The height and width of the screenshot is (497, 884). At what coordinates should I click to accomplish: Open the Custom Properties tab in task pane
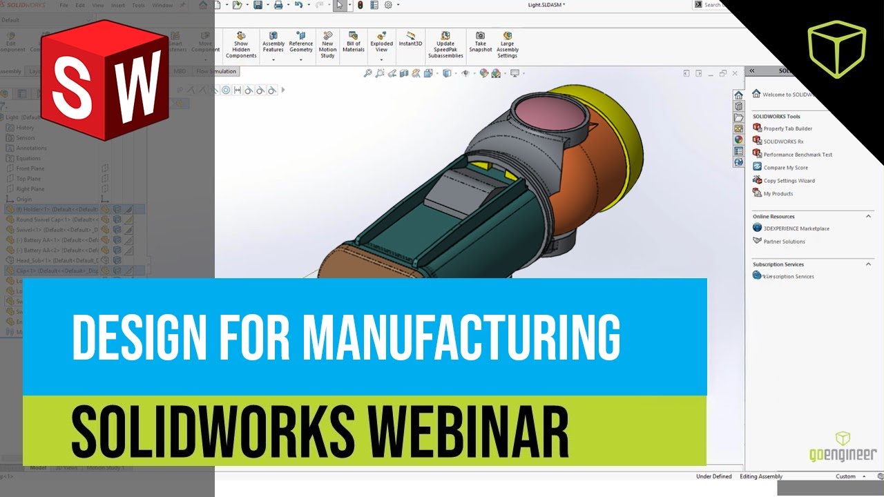(738, 150)
